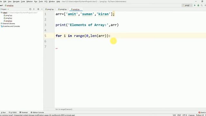Select class1 project root in tree
The image size is (206, 116).
coord(5,13)
